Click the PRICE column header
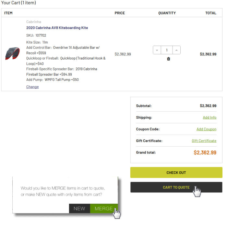227x226 pixels. [120, 13]
